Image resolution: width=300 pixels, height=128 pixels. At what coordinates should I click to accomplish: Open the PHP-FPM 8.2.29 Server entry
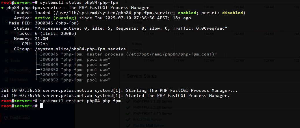point(153,108)
